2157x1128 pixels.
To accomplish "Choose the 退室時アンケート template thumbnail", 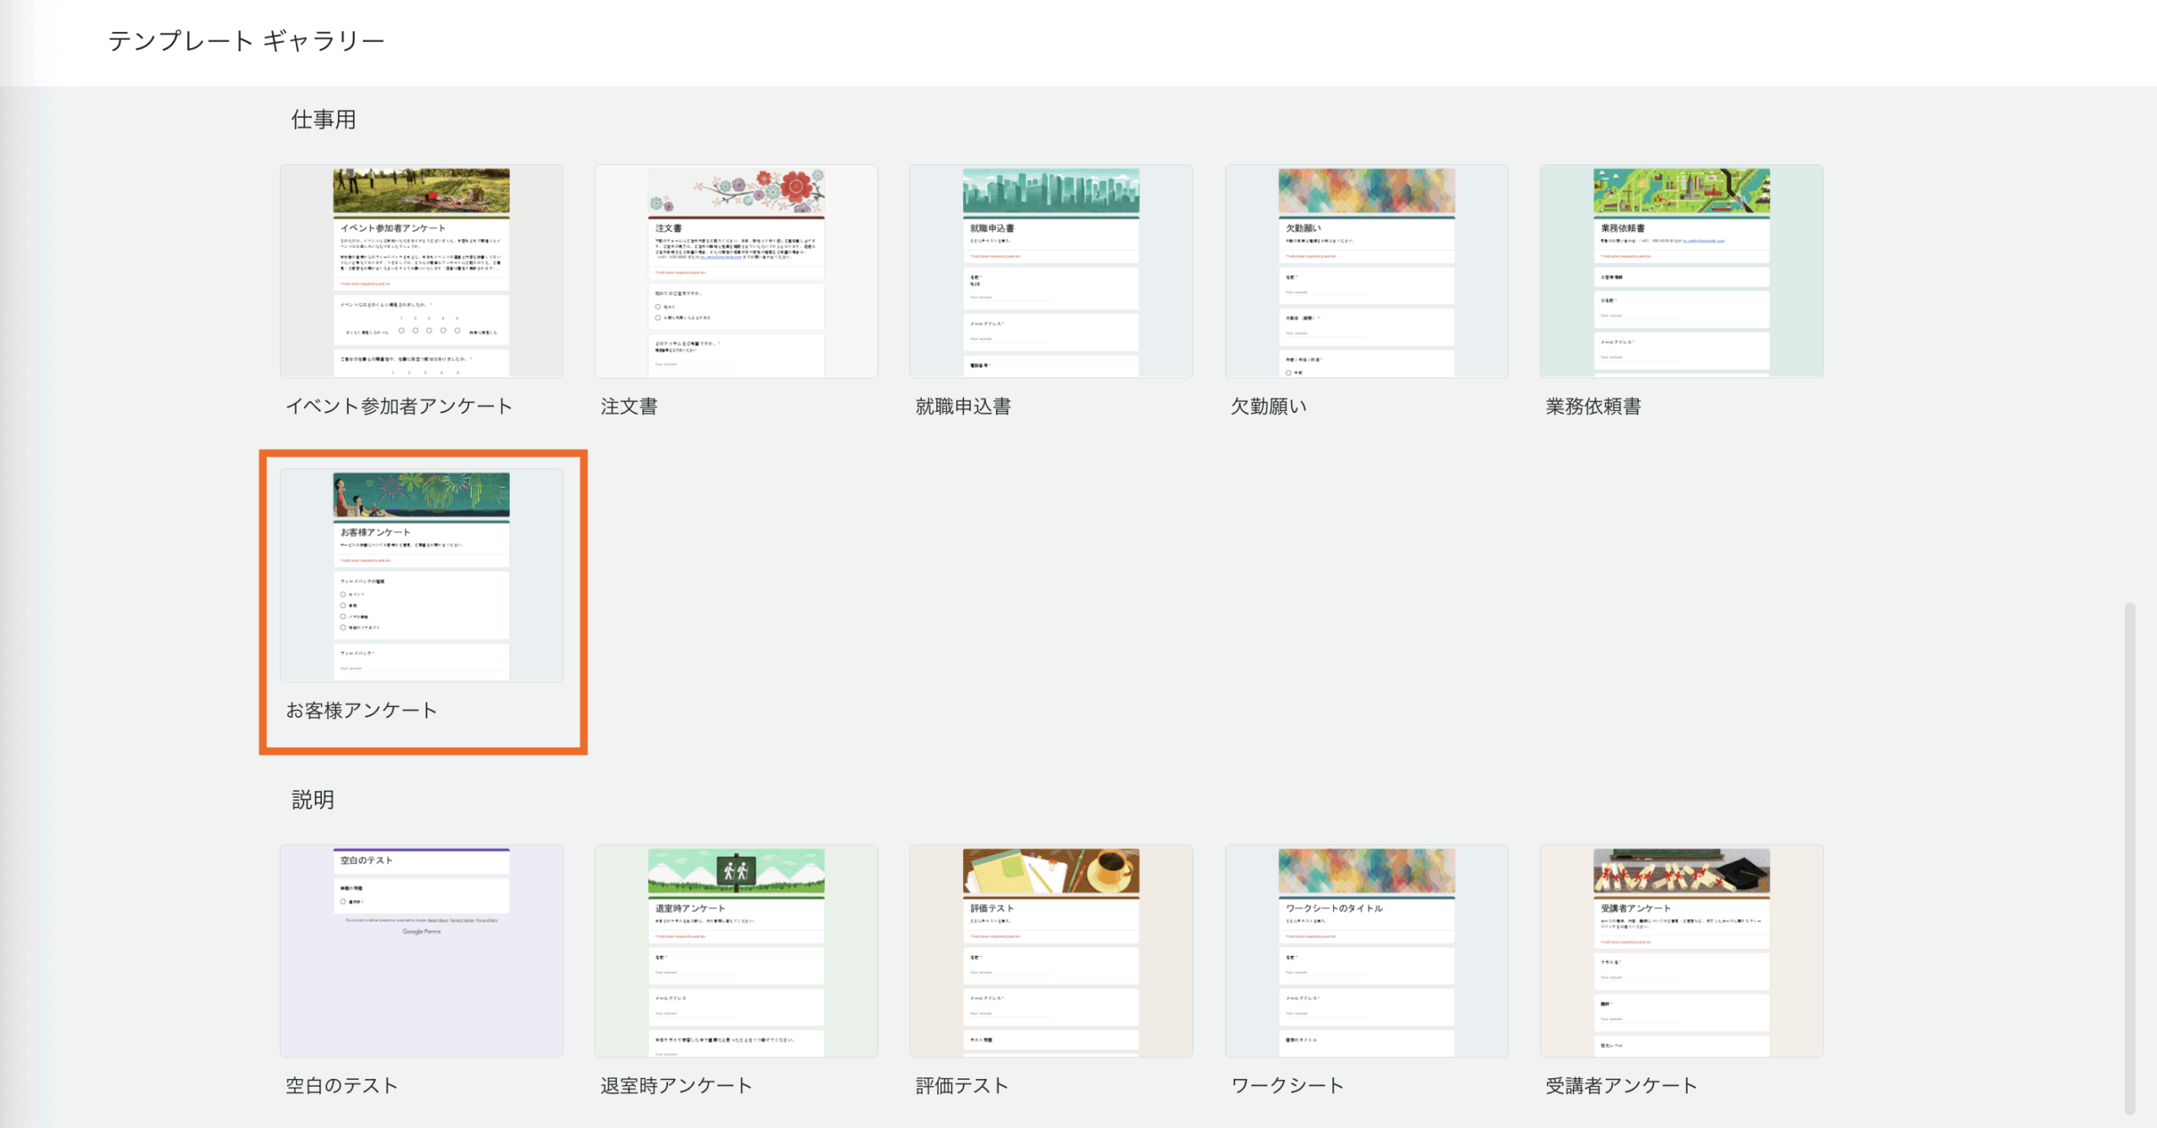I will 736,951.
